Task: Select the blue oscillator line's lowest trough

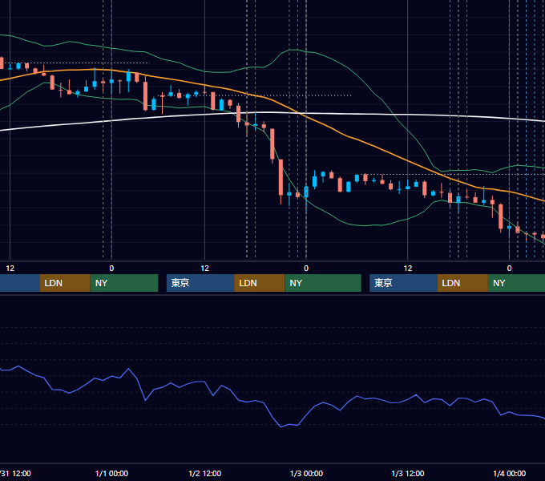Action: pos(281,426)
